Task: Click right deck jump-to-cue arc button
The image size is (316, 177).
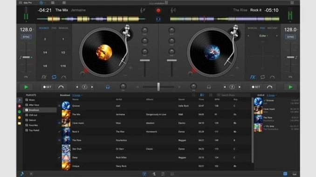Action: pyautogui.click(x=269, y=87)
